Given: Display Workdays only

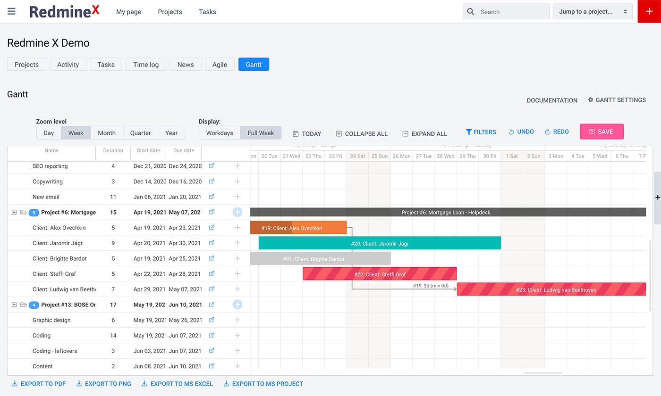Looking at the screenshot, I should [220, 133].
